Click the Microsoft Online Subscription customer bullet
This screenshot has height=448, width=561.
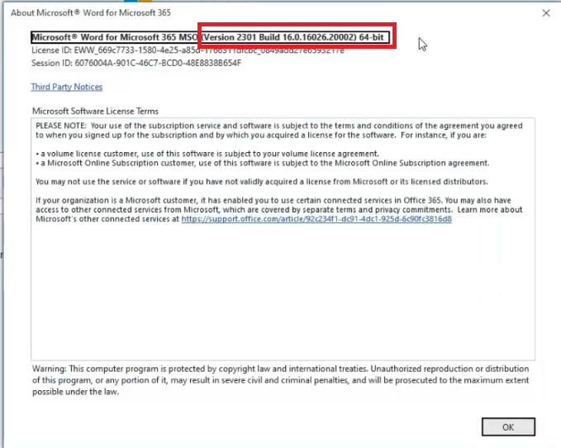click(x=262, y=163)
